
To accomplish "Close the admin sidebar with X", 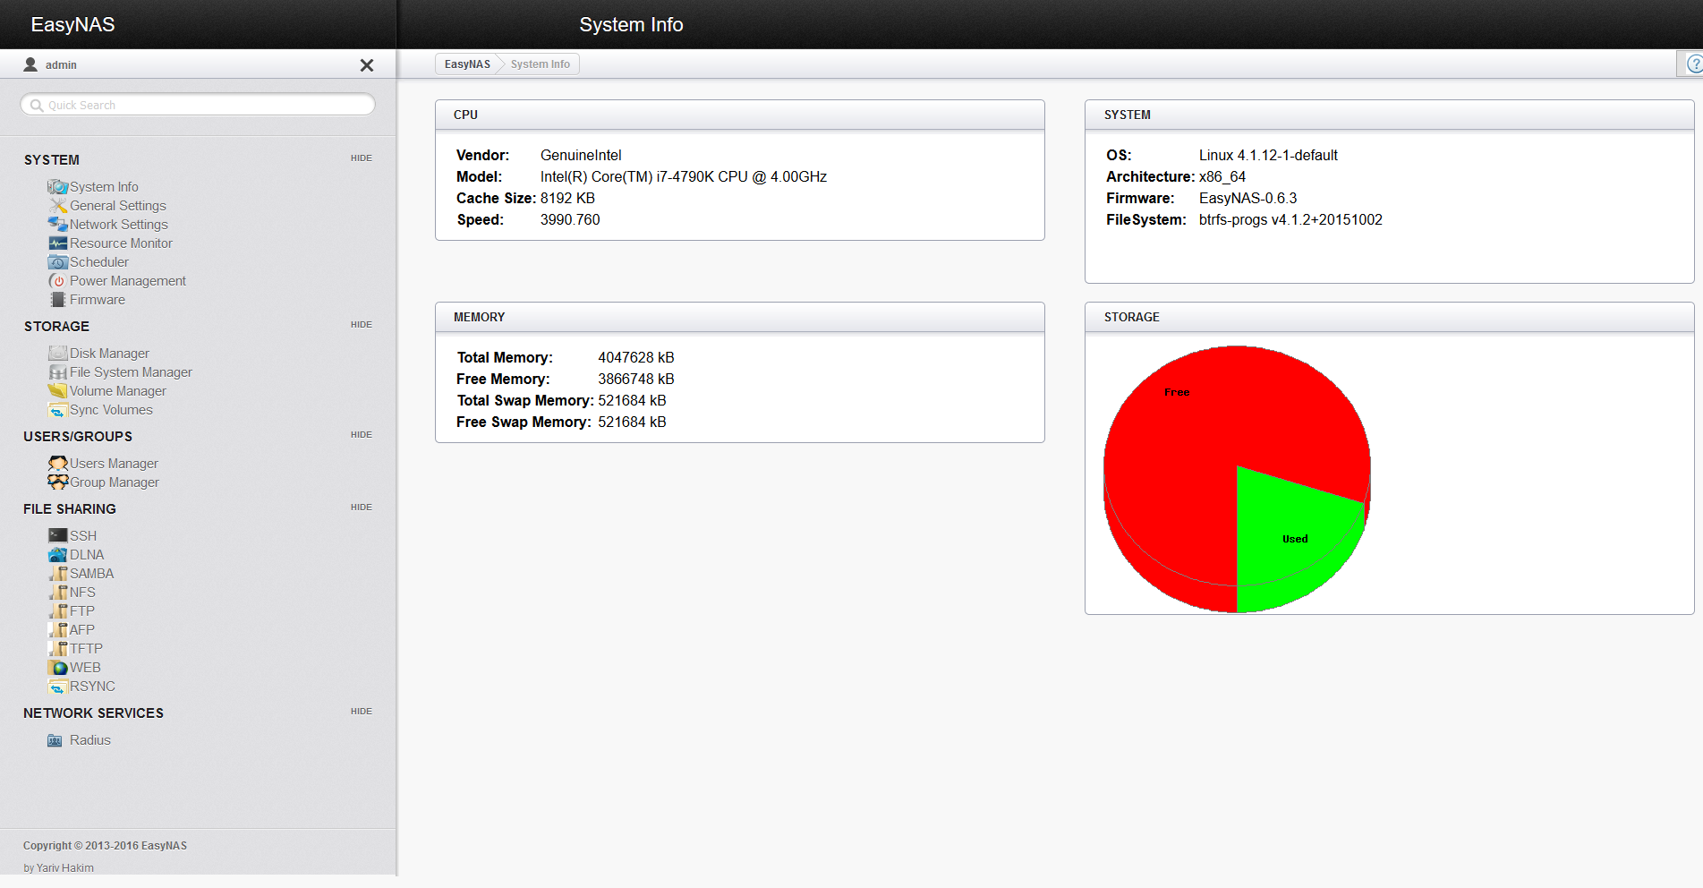I will coord(367,65).
